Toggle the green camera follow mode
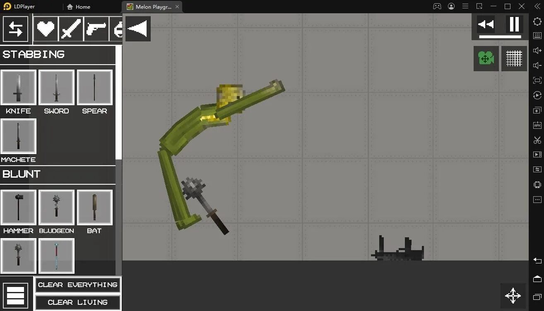 (486, 58)
